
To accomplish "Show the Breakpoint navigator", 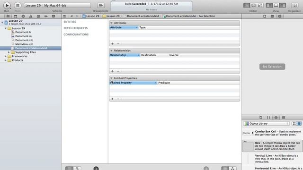I will pos(46,16).
